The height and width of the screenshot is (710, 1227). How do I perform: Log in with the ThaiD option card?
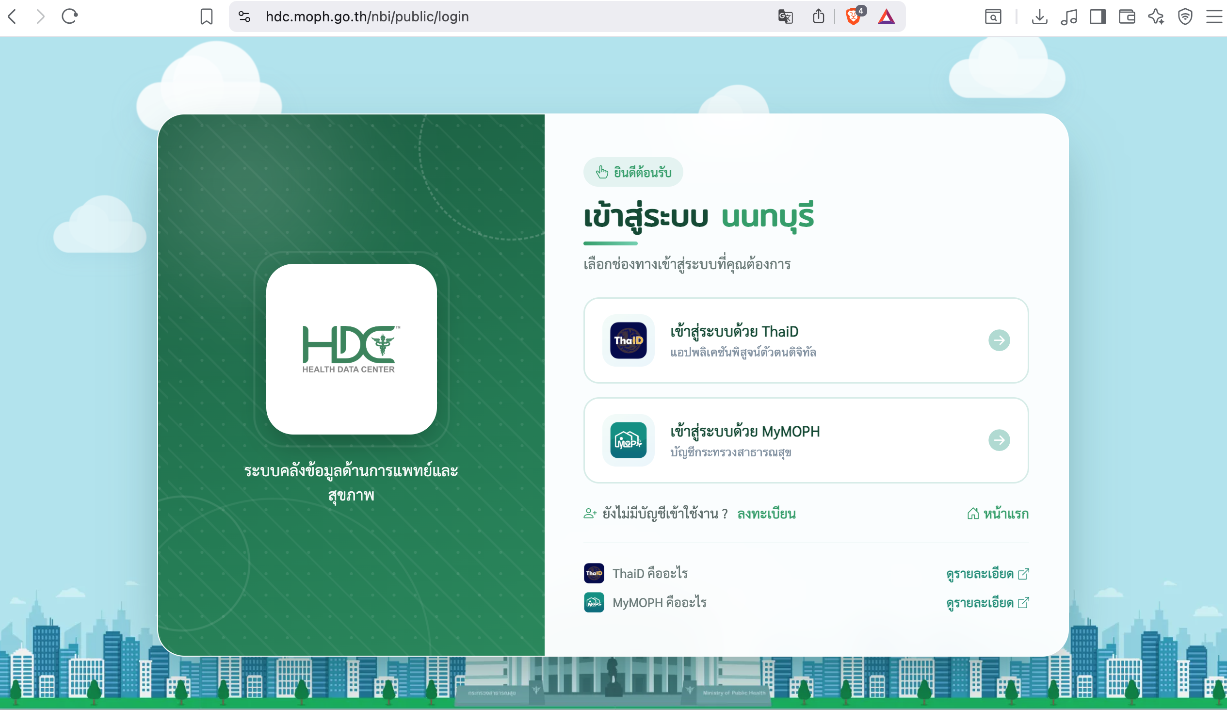[806, 340]
